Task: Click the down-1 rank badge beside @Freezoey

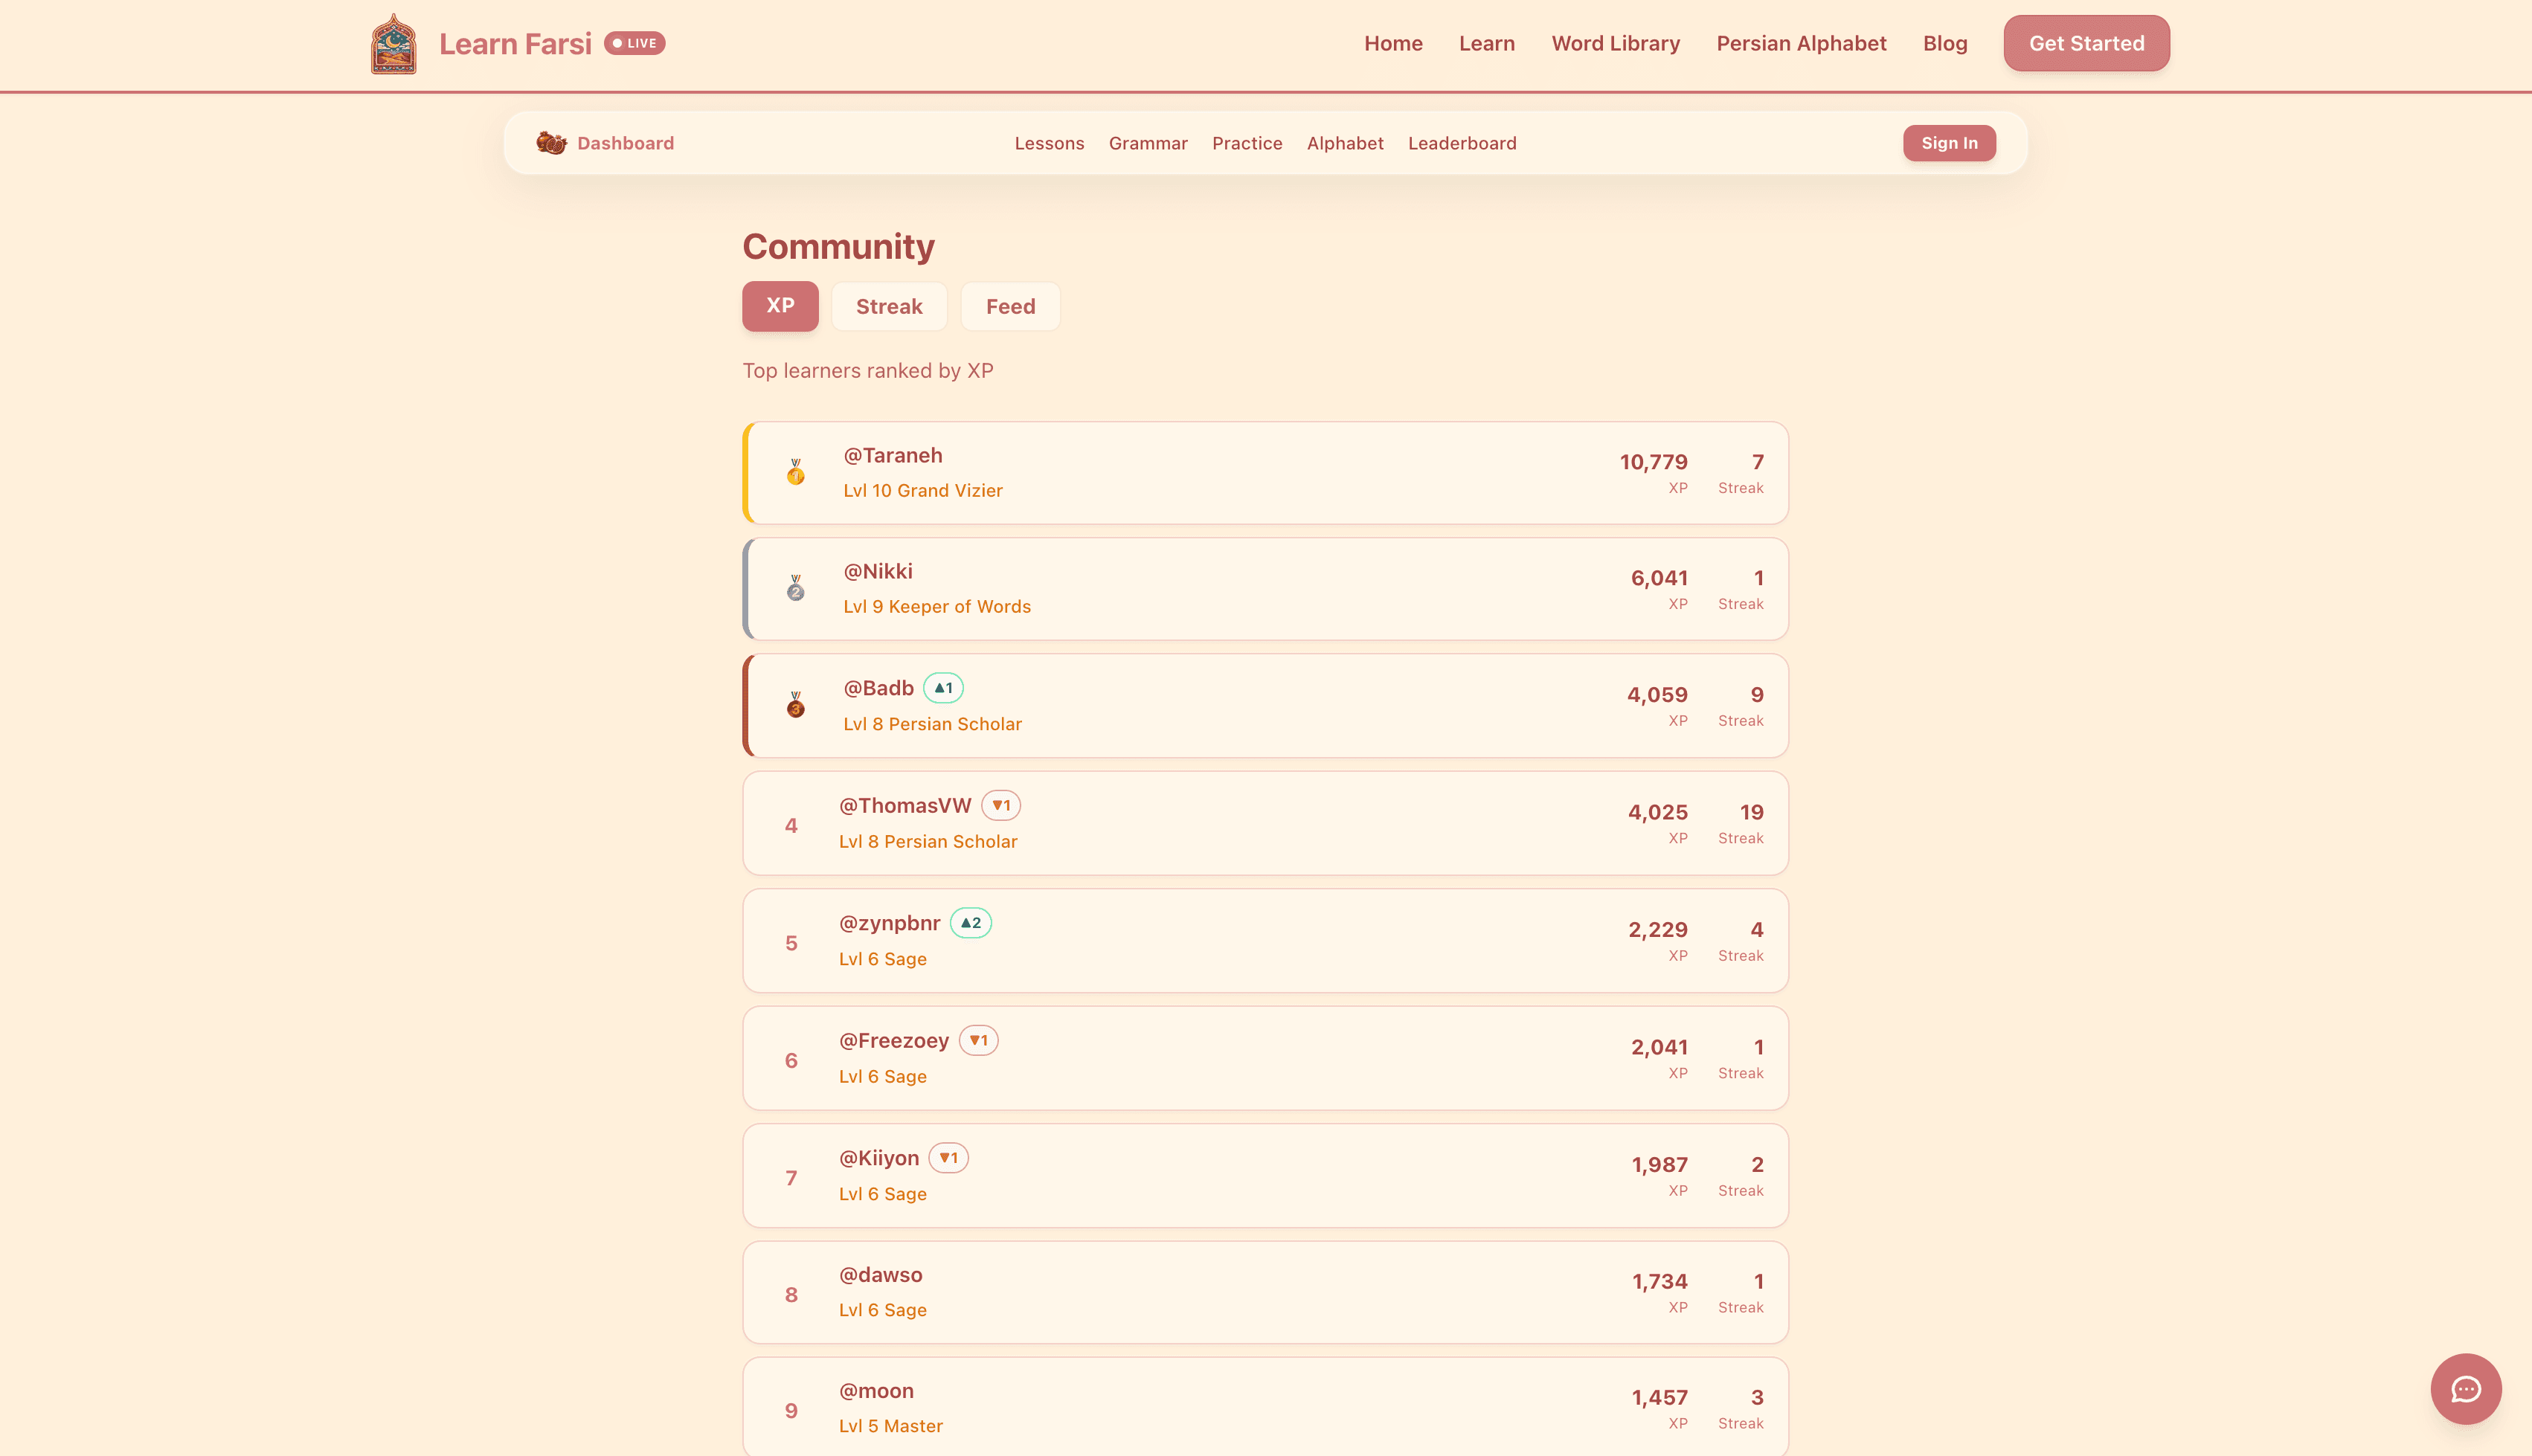Action: point(978,1040)
